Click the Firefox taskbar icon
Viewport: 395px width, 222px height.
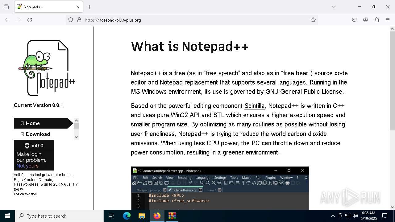157,216
